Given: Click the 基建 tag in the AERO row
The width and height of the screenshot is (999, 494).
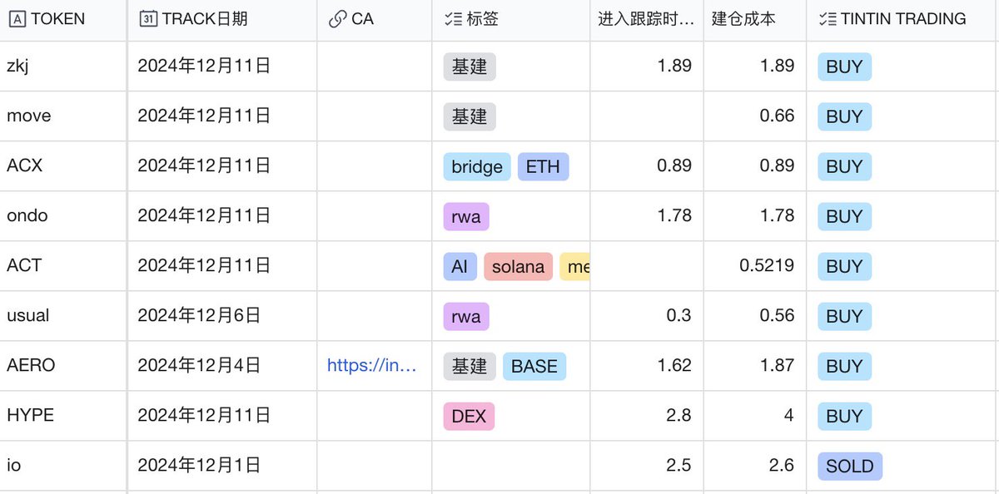Looking at the screenshot, I should [470, 366].
